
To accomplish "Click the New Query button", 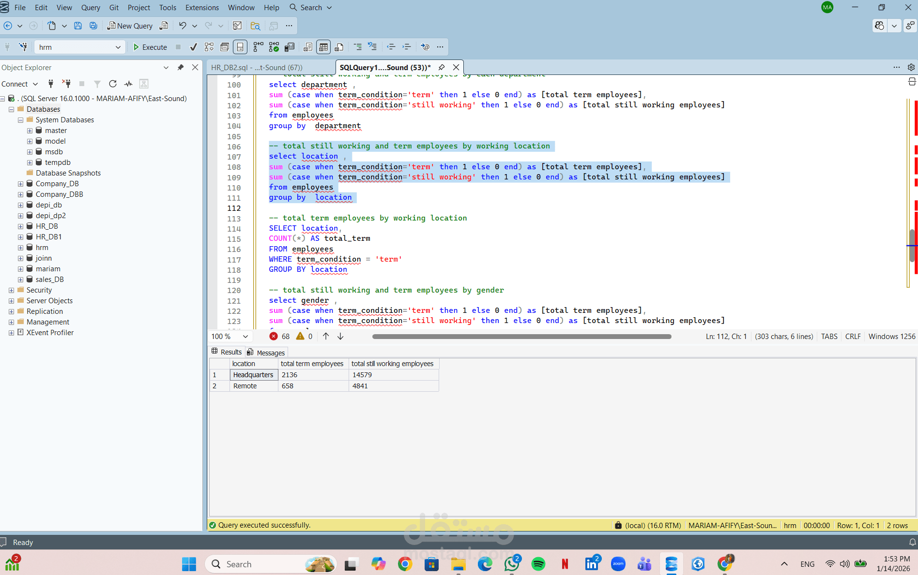I will (130, 26).
